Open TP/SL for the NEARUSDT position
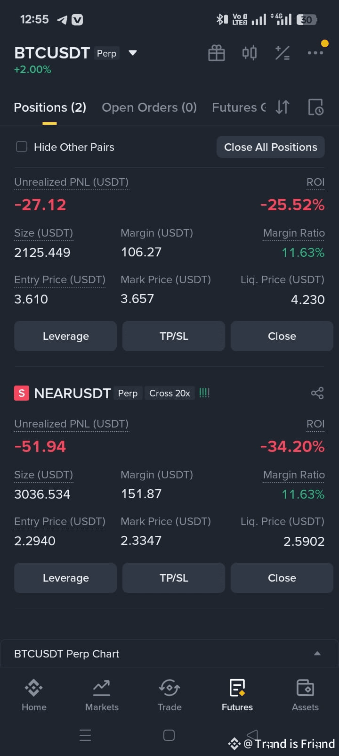Viewport: 339px width, 756px height. click(x=174, y=578)
